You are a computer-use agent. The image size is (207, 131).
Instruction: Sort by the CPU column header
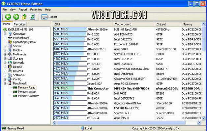[83, 24]
